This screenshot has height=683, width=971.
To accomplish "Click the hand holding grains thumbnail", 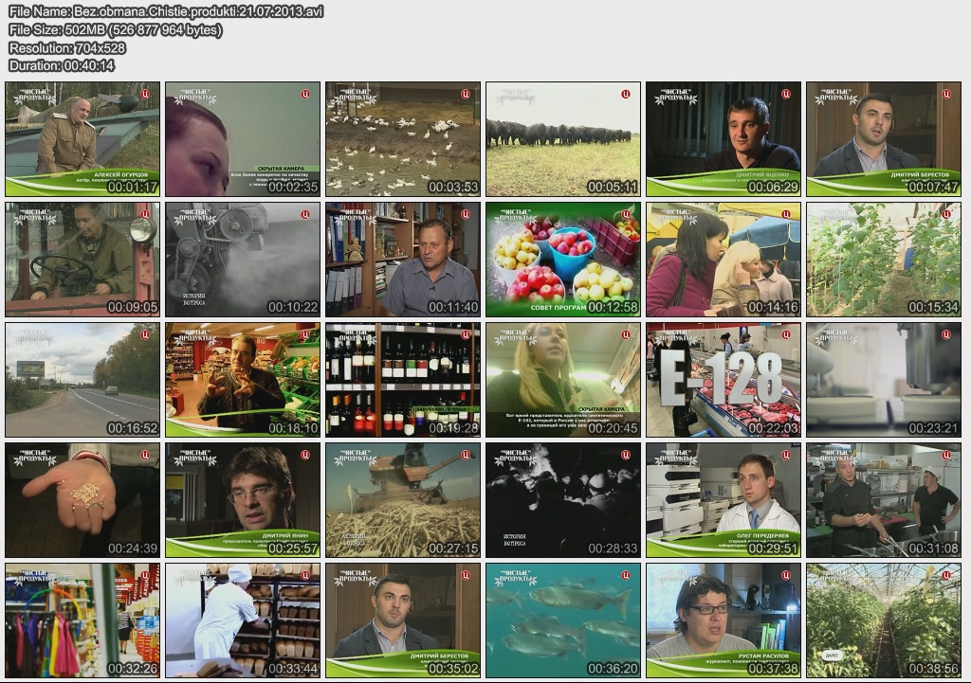I will [82, 500].
